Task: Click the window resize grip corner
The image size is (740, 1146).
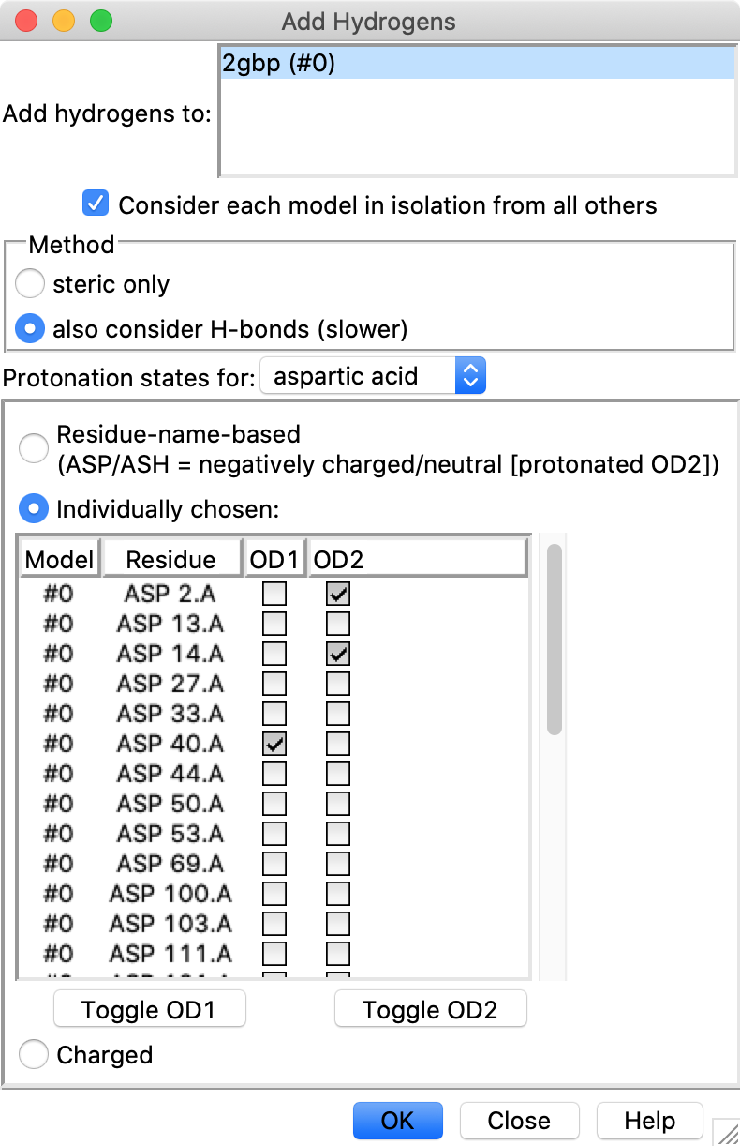Action: (x=727, y=1133)
